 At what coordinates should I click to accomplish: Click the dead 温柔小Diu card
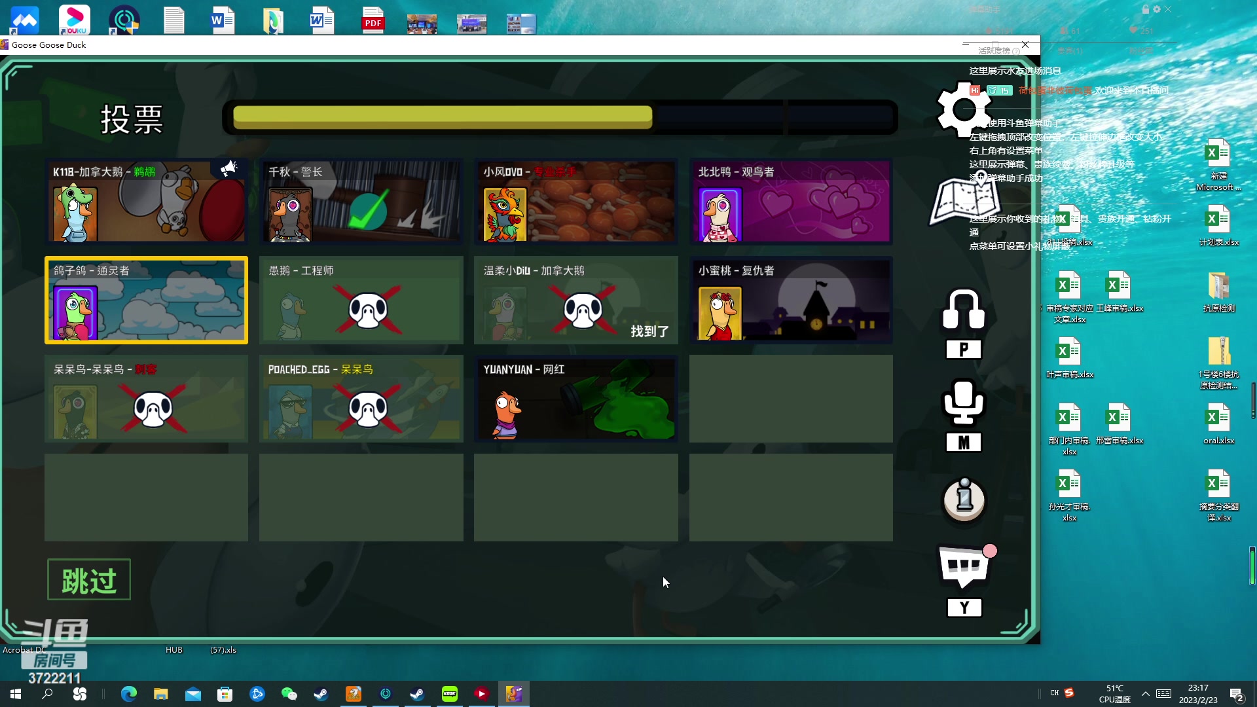(576, 300)
